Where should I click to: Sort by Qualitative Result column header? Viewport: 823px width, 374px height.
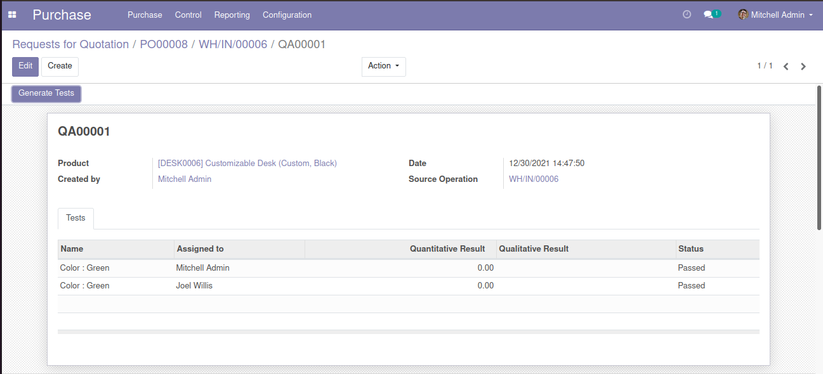click(x=586, y=249)
